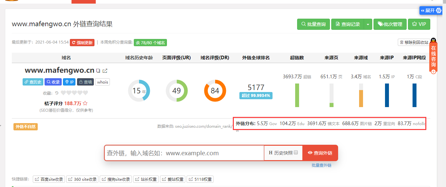Toggle the 历史快照 checkbox
Screen dimensions: 446x187
coord(296,153)
